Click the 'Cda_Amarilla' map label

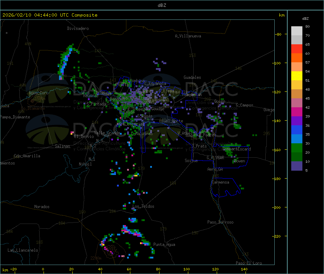27,156
